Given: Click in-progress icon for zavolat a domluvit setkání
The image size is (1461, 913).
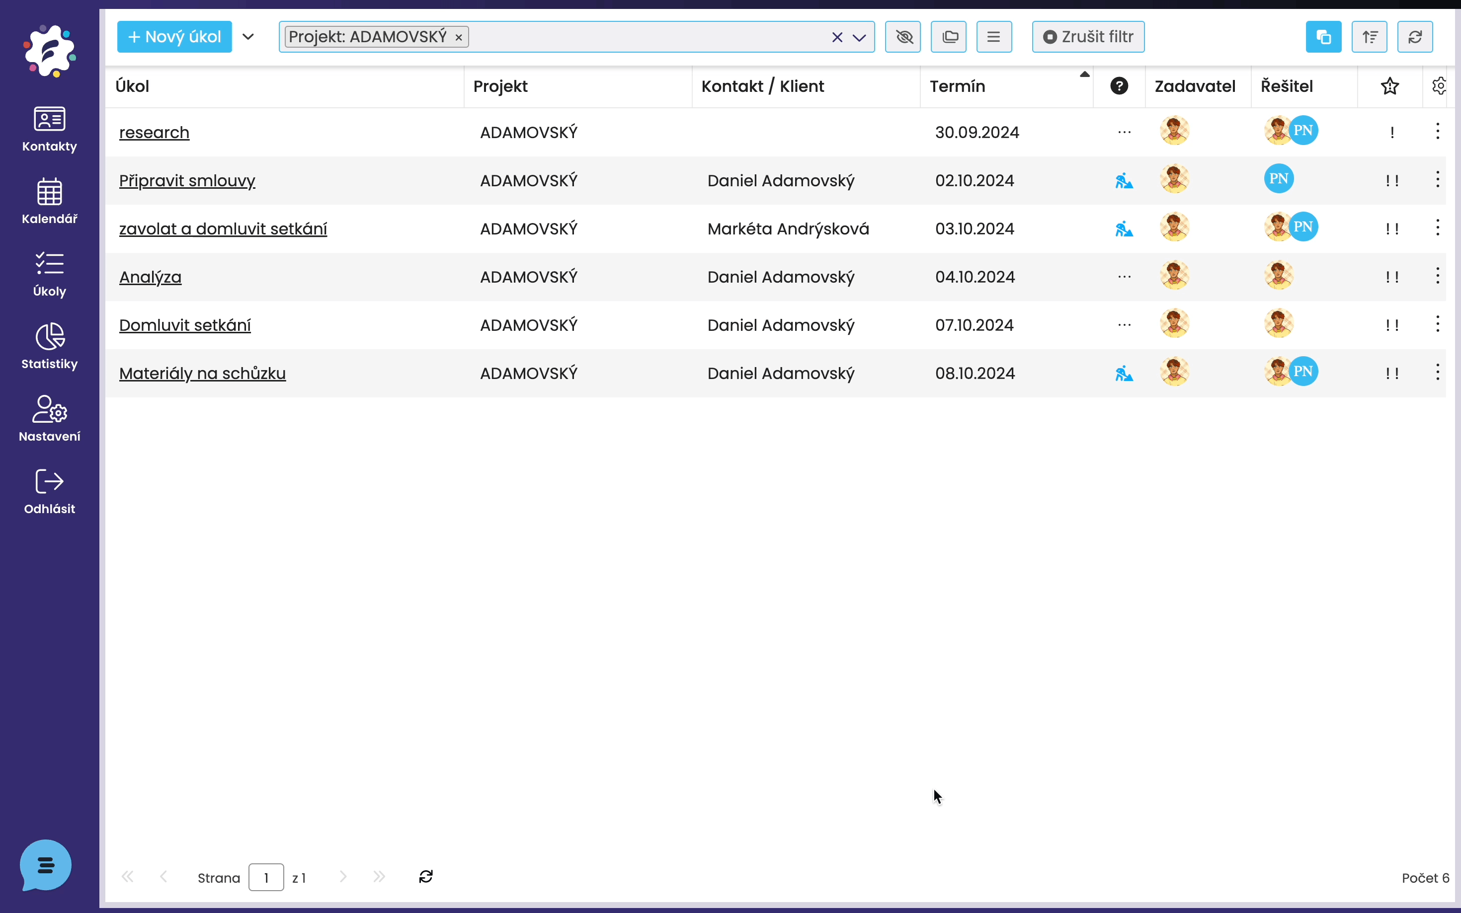Looking at the screenshot, I should [1124, 229].
